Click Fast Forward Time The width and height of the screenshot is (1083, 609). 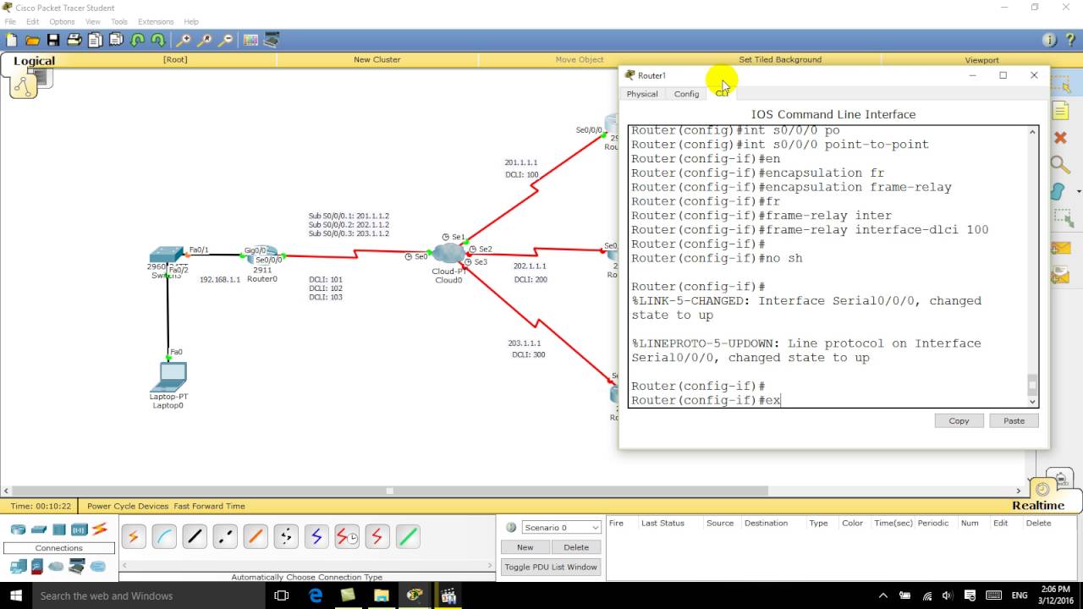(209, 506)
